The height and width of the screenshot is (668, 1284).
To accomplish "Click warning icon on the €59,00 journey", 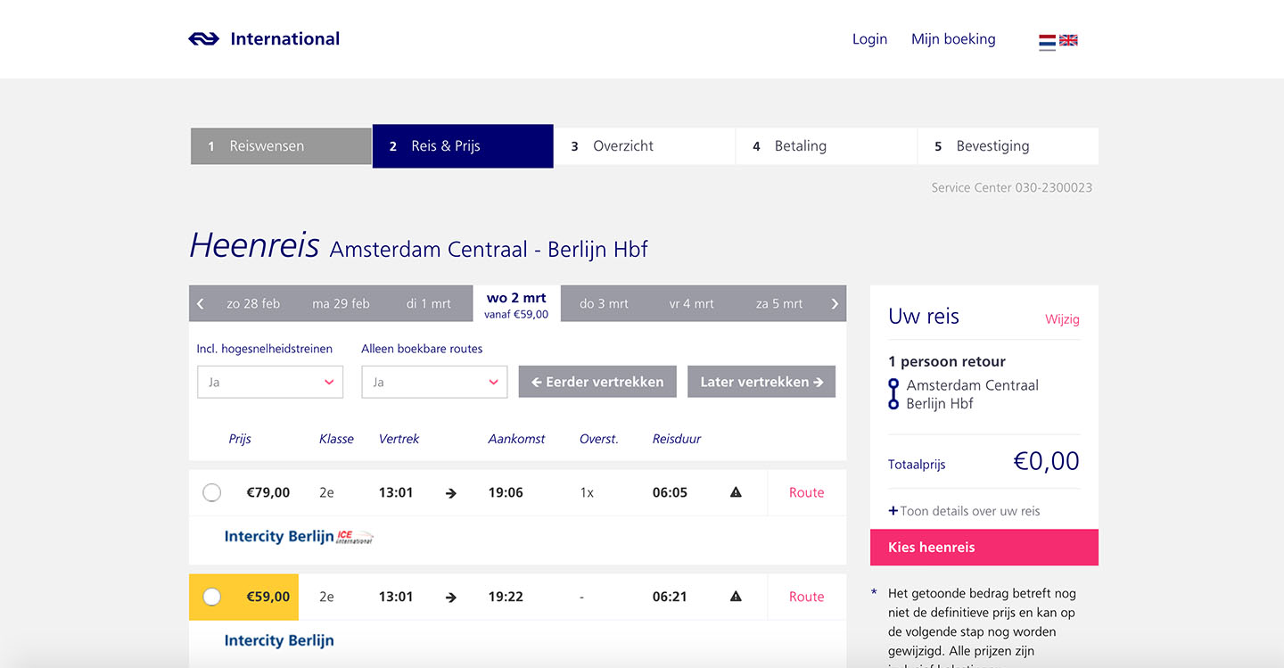I will tap(736, 597).
